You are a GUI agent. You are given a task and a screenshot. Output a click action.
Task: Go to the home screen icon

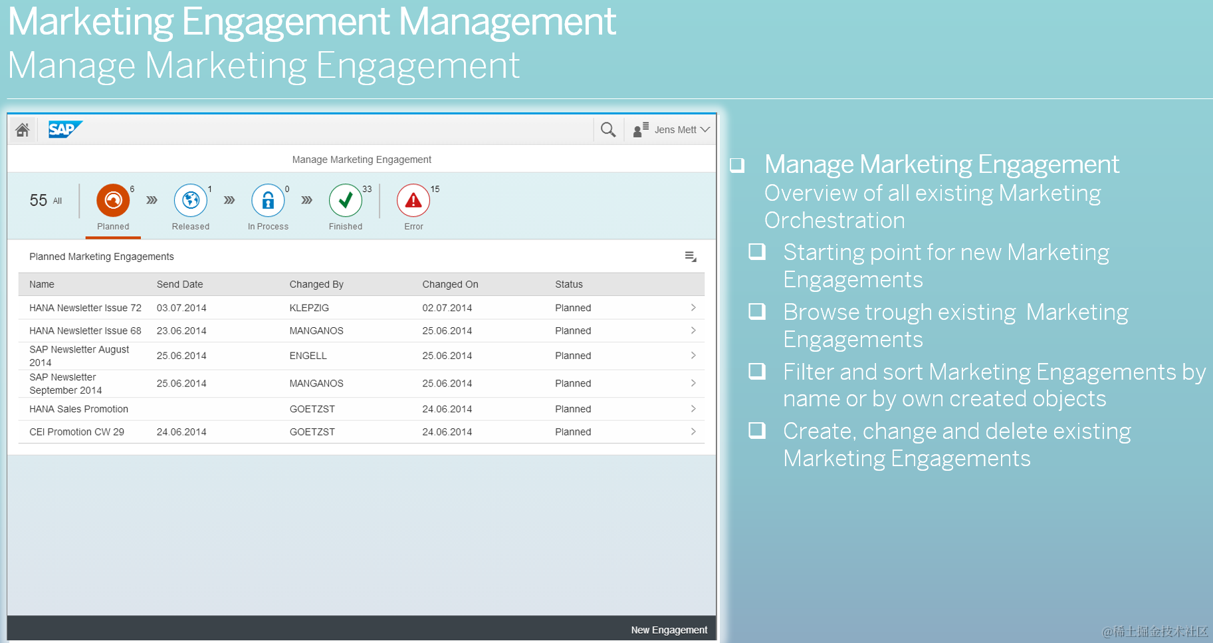pos(23,130)
